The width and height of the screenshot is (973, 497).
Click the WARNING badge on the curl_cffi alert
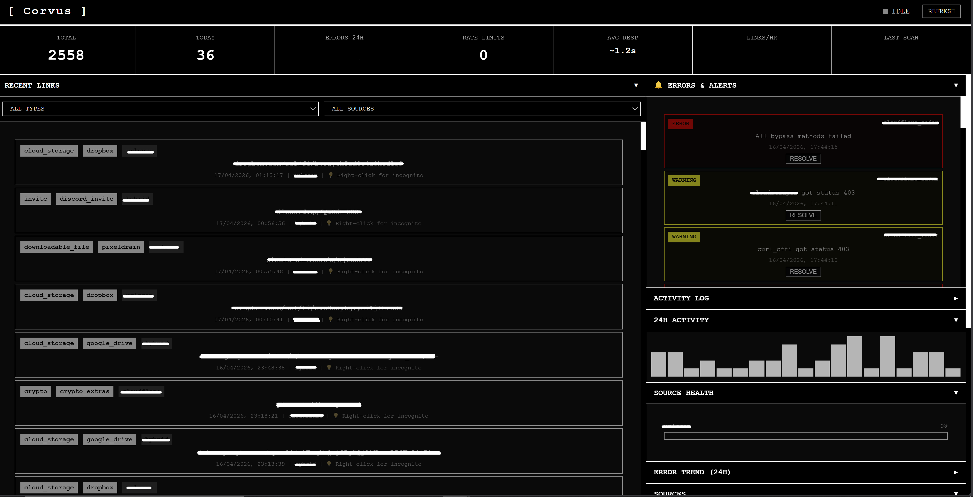[684, 237]
